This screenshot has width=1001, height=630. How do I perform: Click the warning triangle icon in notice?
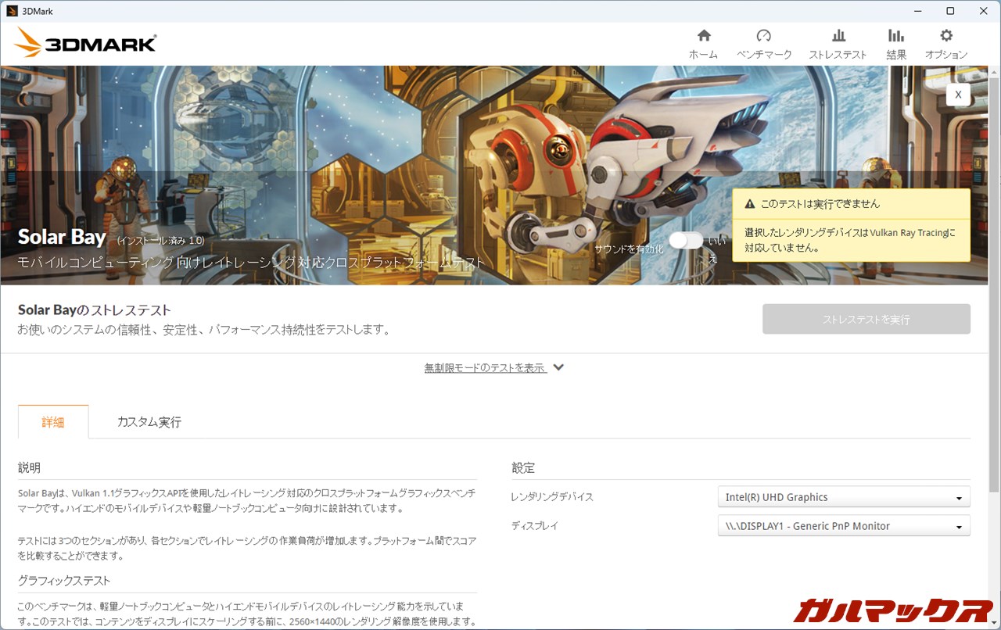coord(750,204)
